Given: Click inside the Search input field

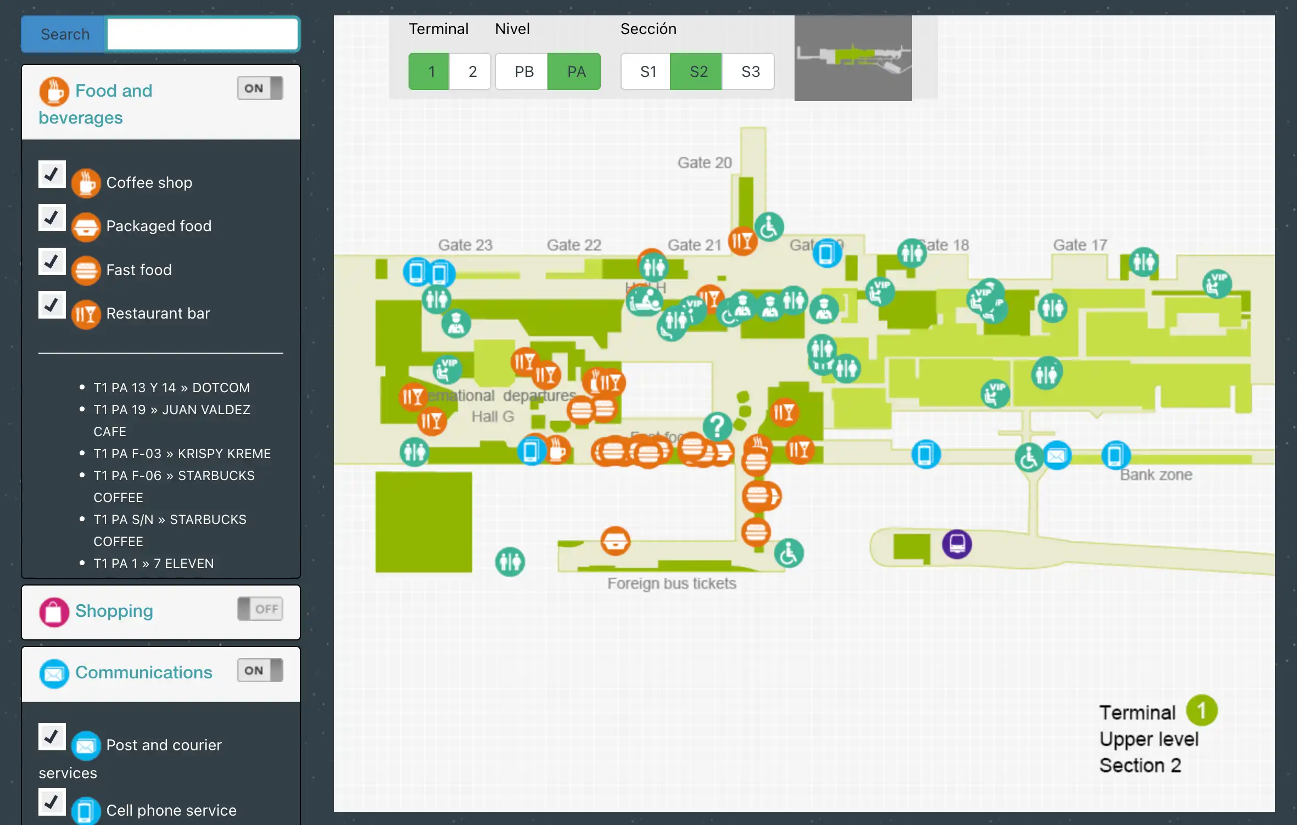Looking at the screenshot, I should (202, 34).
